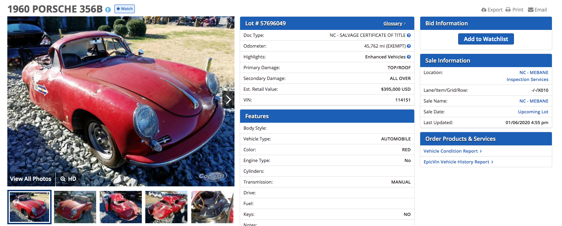This screenshot has width=562, height=226.
Task: Expand Vehicle Condition Report chevron
Action: (481, 151)
